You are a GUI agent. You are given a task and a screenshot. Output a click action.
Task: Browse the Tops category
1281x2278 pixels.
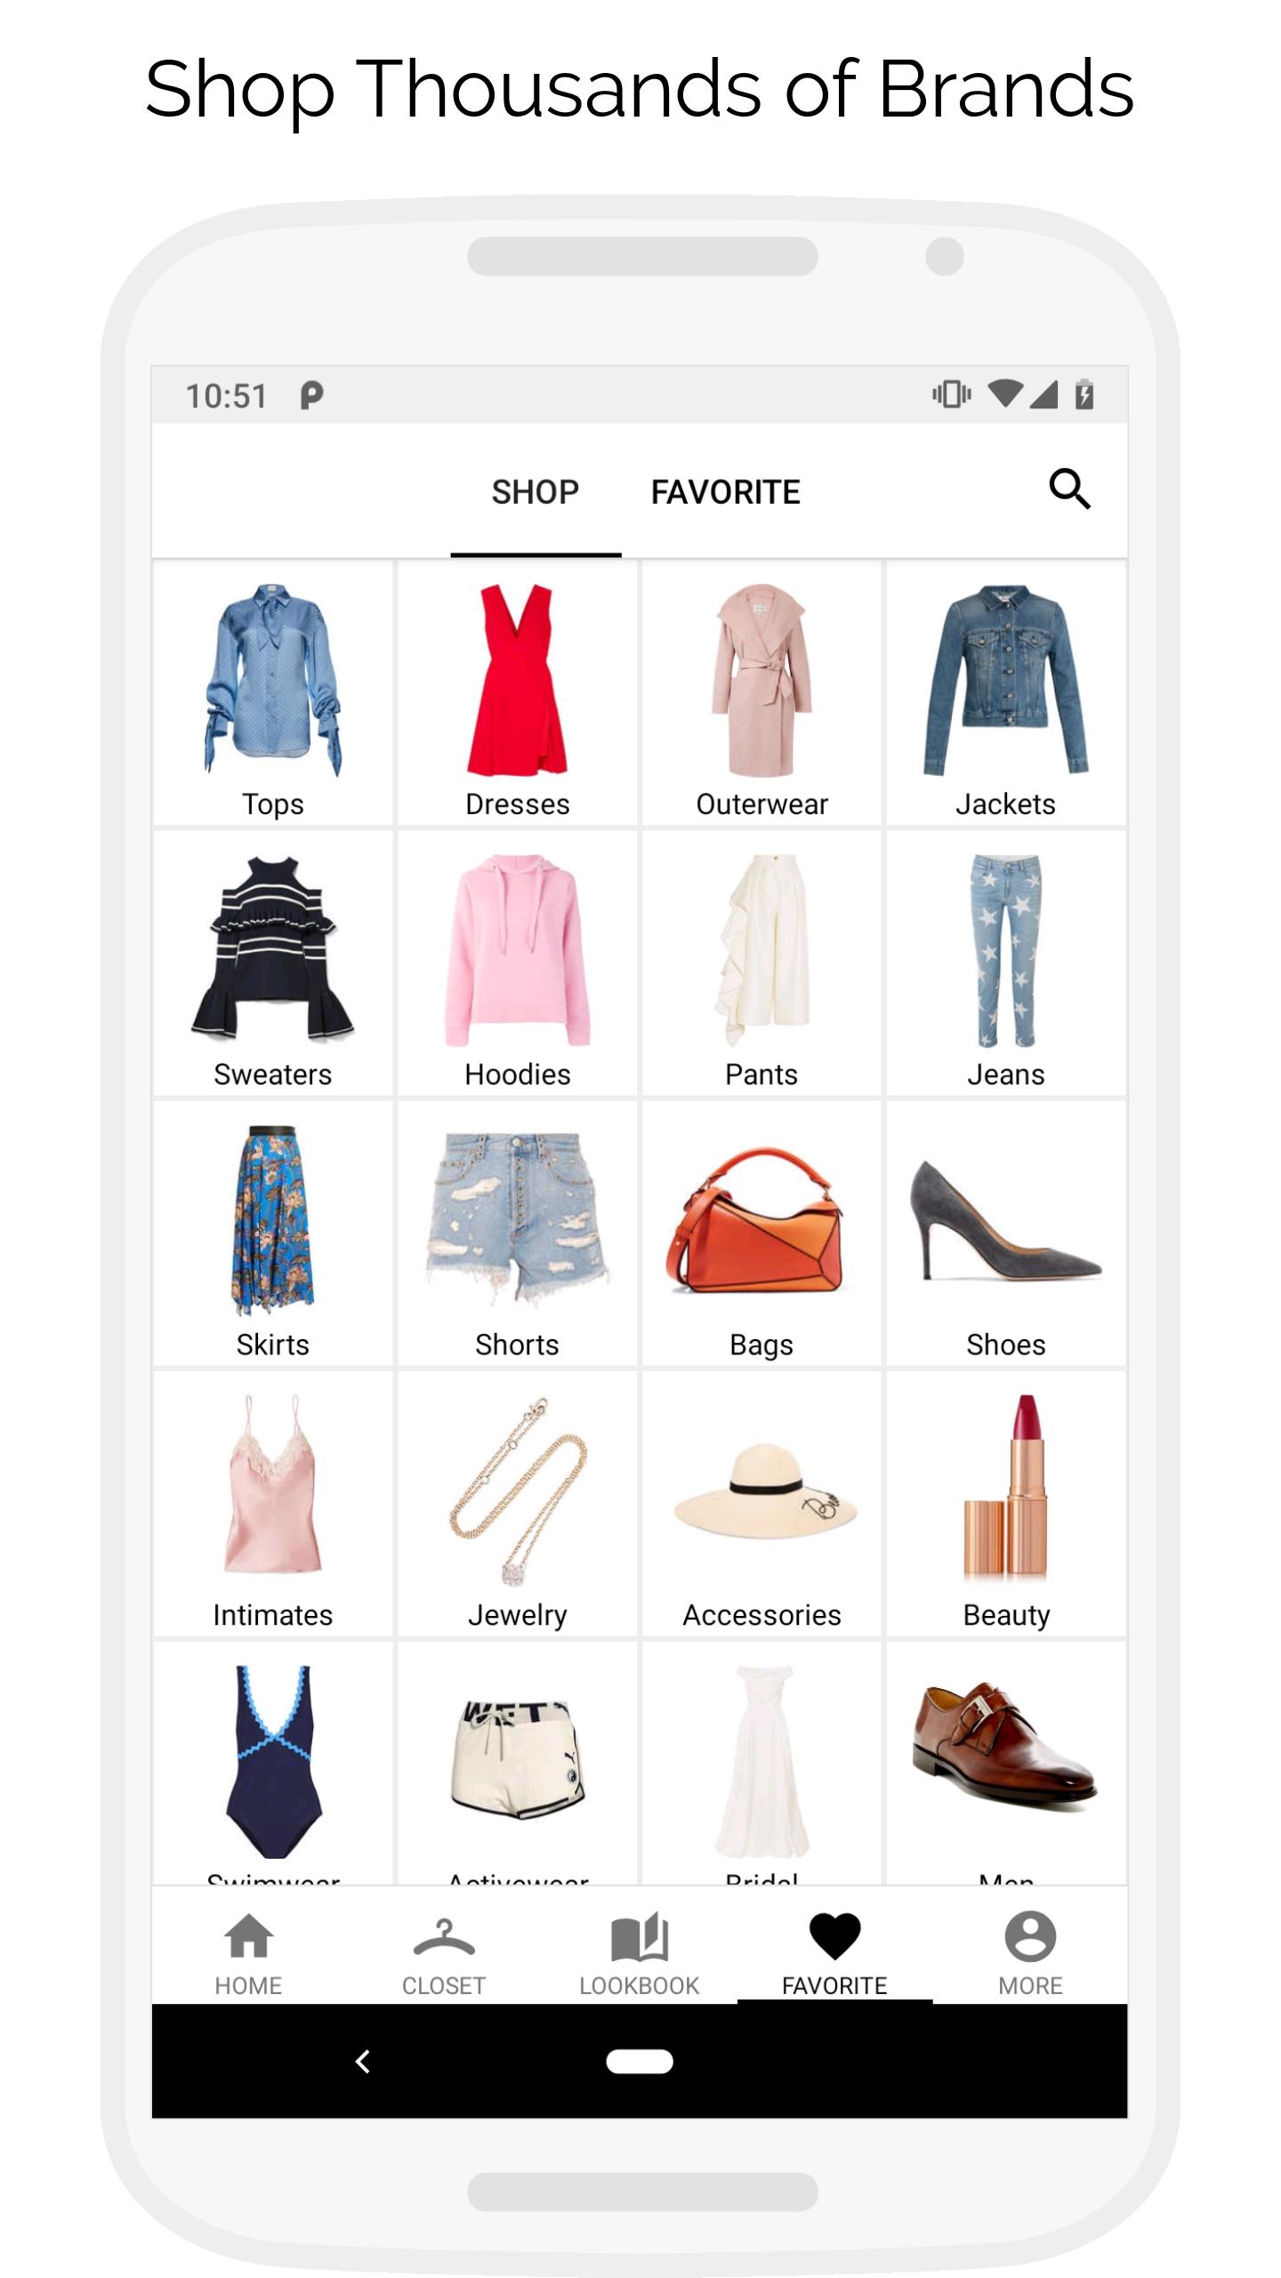[273, 693]
